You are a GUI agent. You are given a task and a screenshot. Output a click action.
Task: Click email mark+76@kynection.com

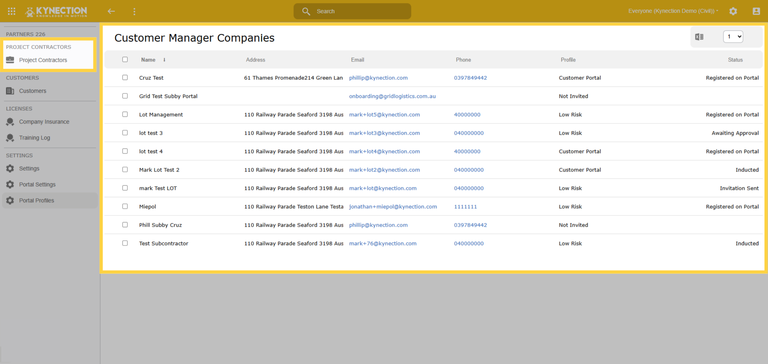pyautogui.click(x=383, y=243)
